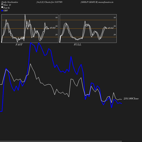Click the 20 axis label in FULL chart
The image size is (142, 142).
pyautogui.click(x=115, y=35)
